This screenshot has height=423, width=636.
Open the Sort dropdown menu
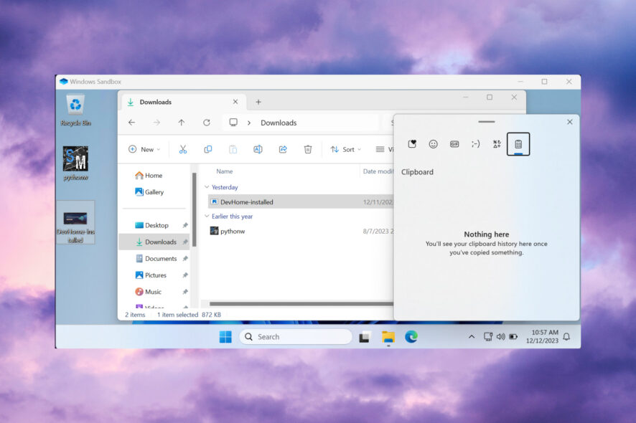346,150
